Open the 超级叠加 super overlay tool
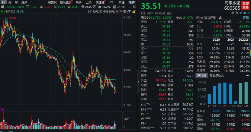The width and height of the screenshot is (251, 132). coord(65,2)
